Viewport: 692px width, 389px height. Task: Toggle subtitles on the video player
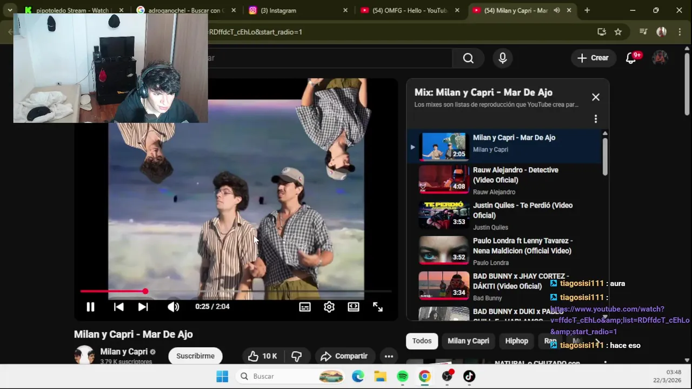[x=305, y=307]
